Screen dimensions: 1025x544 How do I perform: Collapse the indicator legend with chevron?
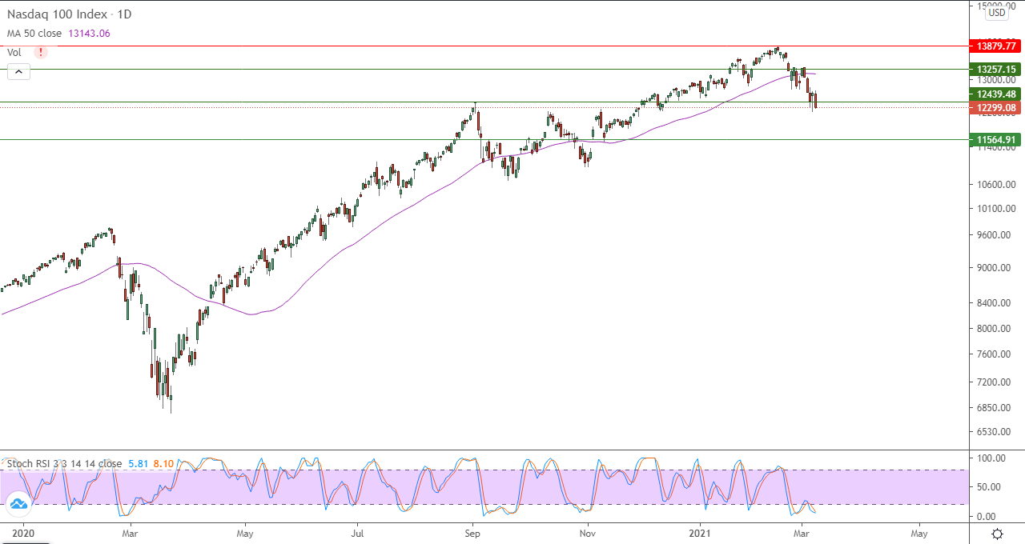click(x=19, y=72)
